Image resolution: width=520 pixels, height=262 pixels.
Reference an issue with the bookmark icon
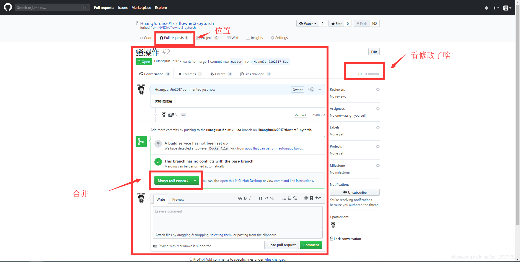(x=311, y=198)
